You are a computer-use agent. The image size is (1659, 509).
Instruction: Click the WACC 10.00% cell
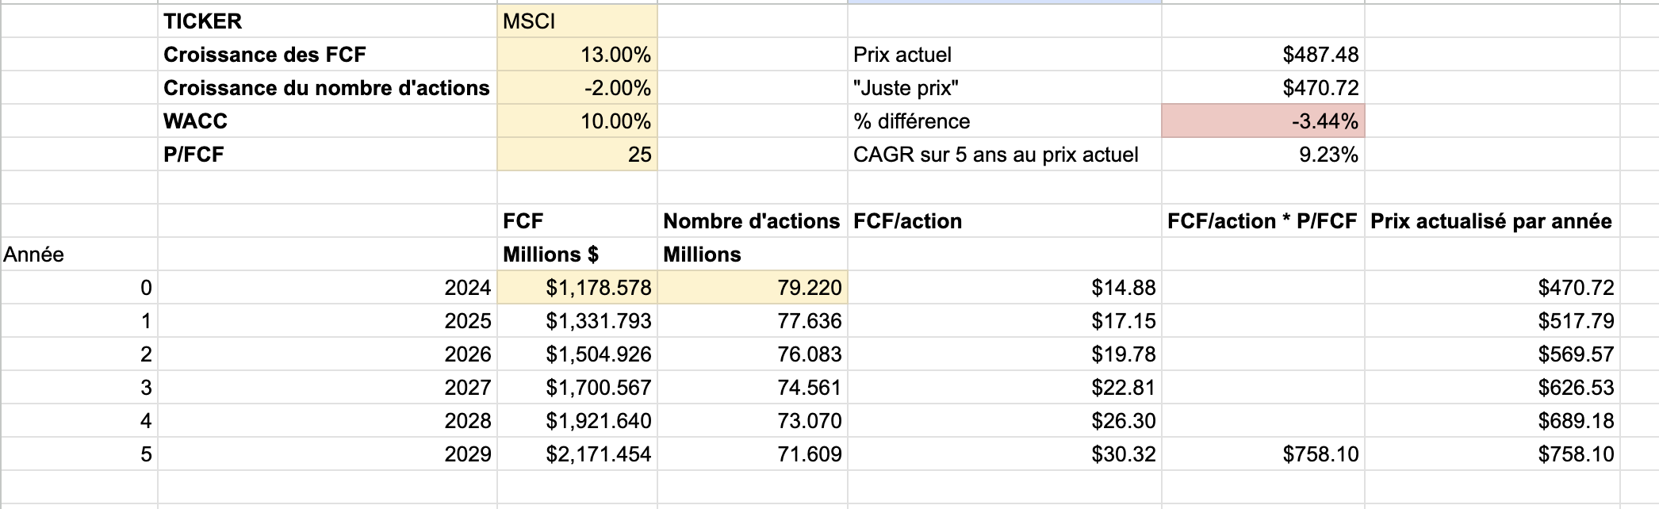pyautogui.click(x=577, y=121)
